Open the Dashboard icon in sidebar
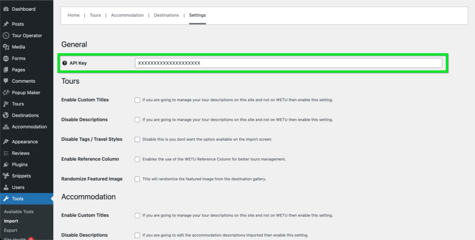 coord(6,9)
